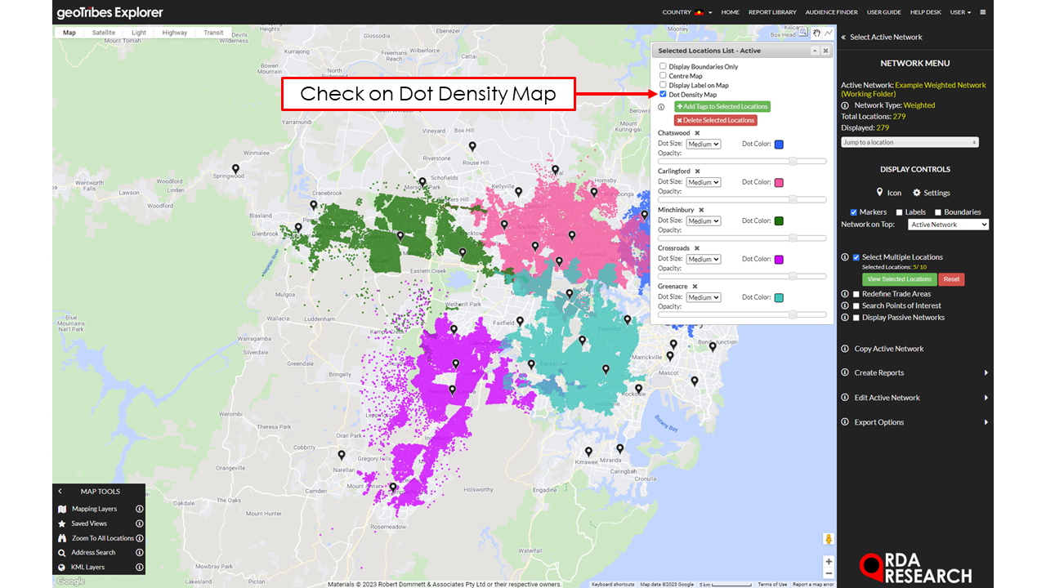The image size is (1046, 588).
Task: Enable Redefine Trade Areas checkbox
Action: coord(856,294)
